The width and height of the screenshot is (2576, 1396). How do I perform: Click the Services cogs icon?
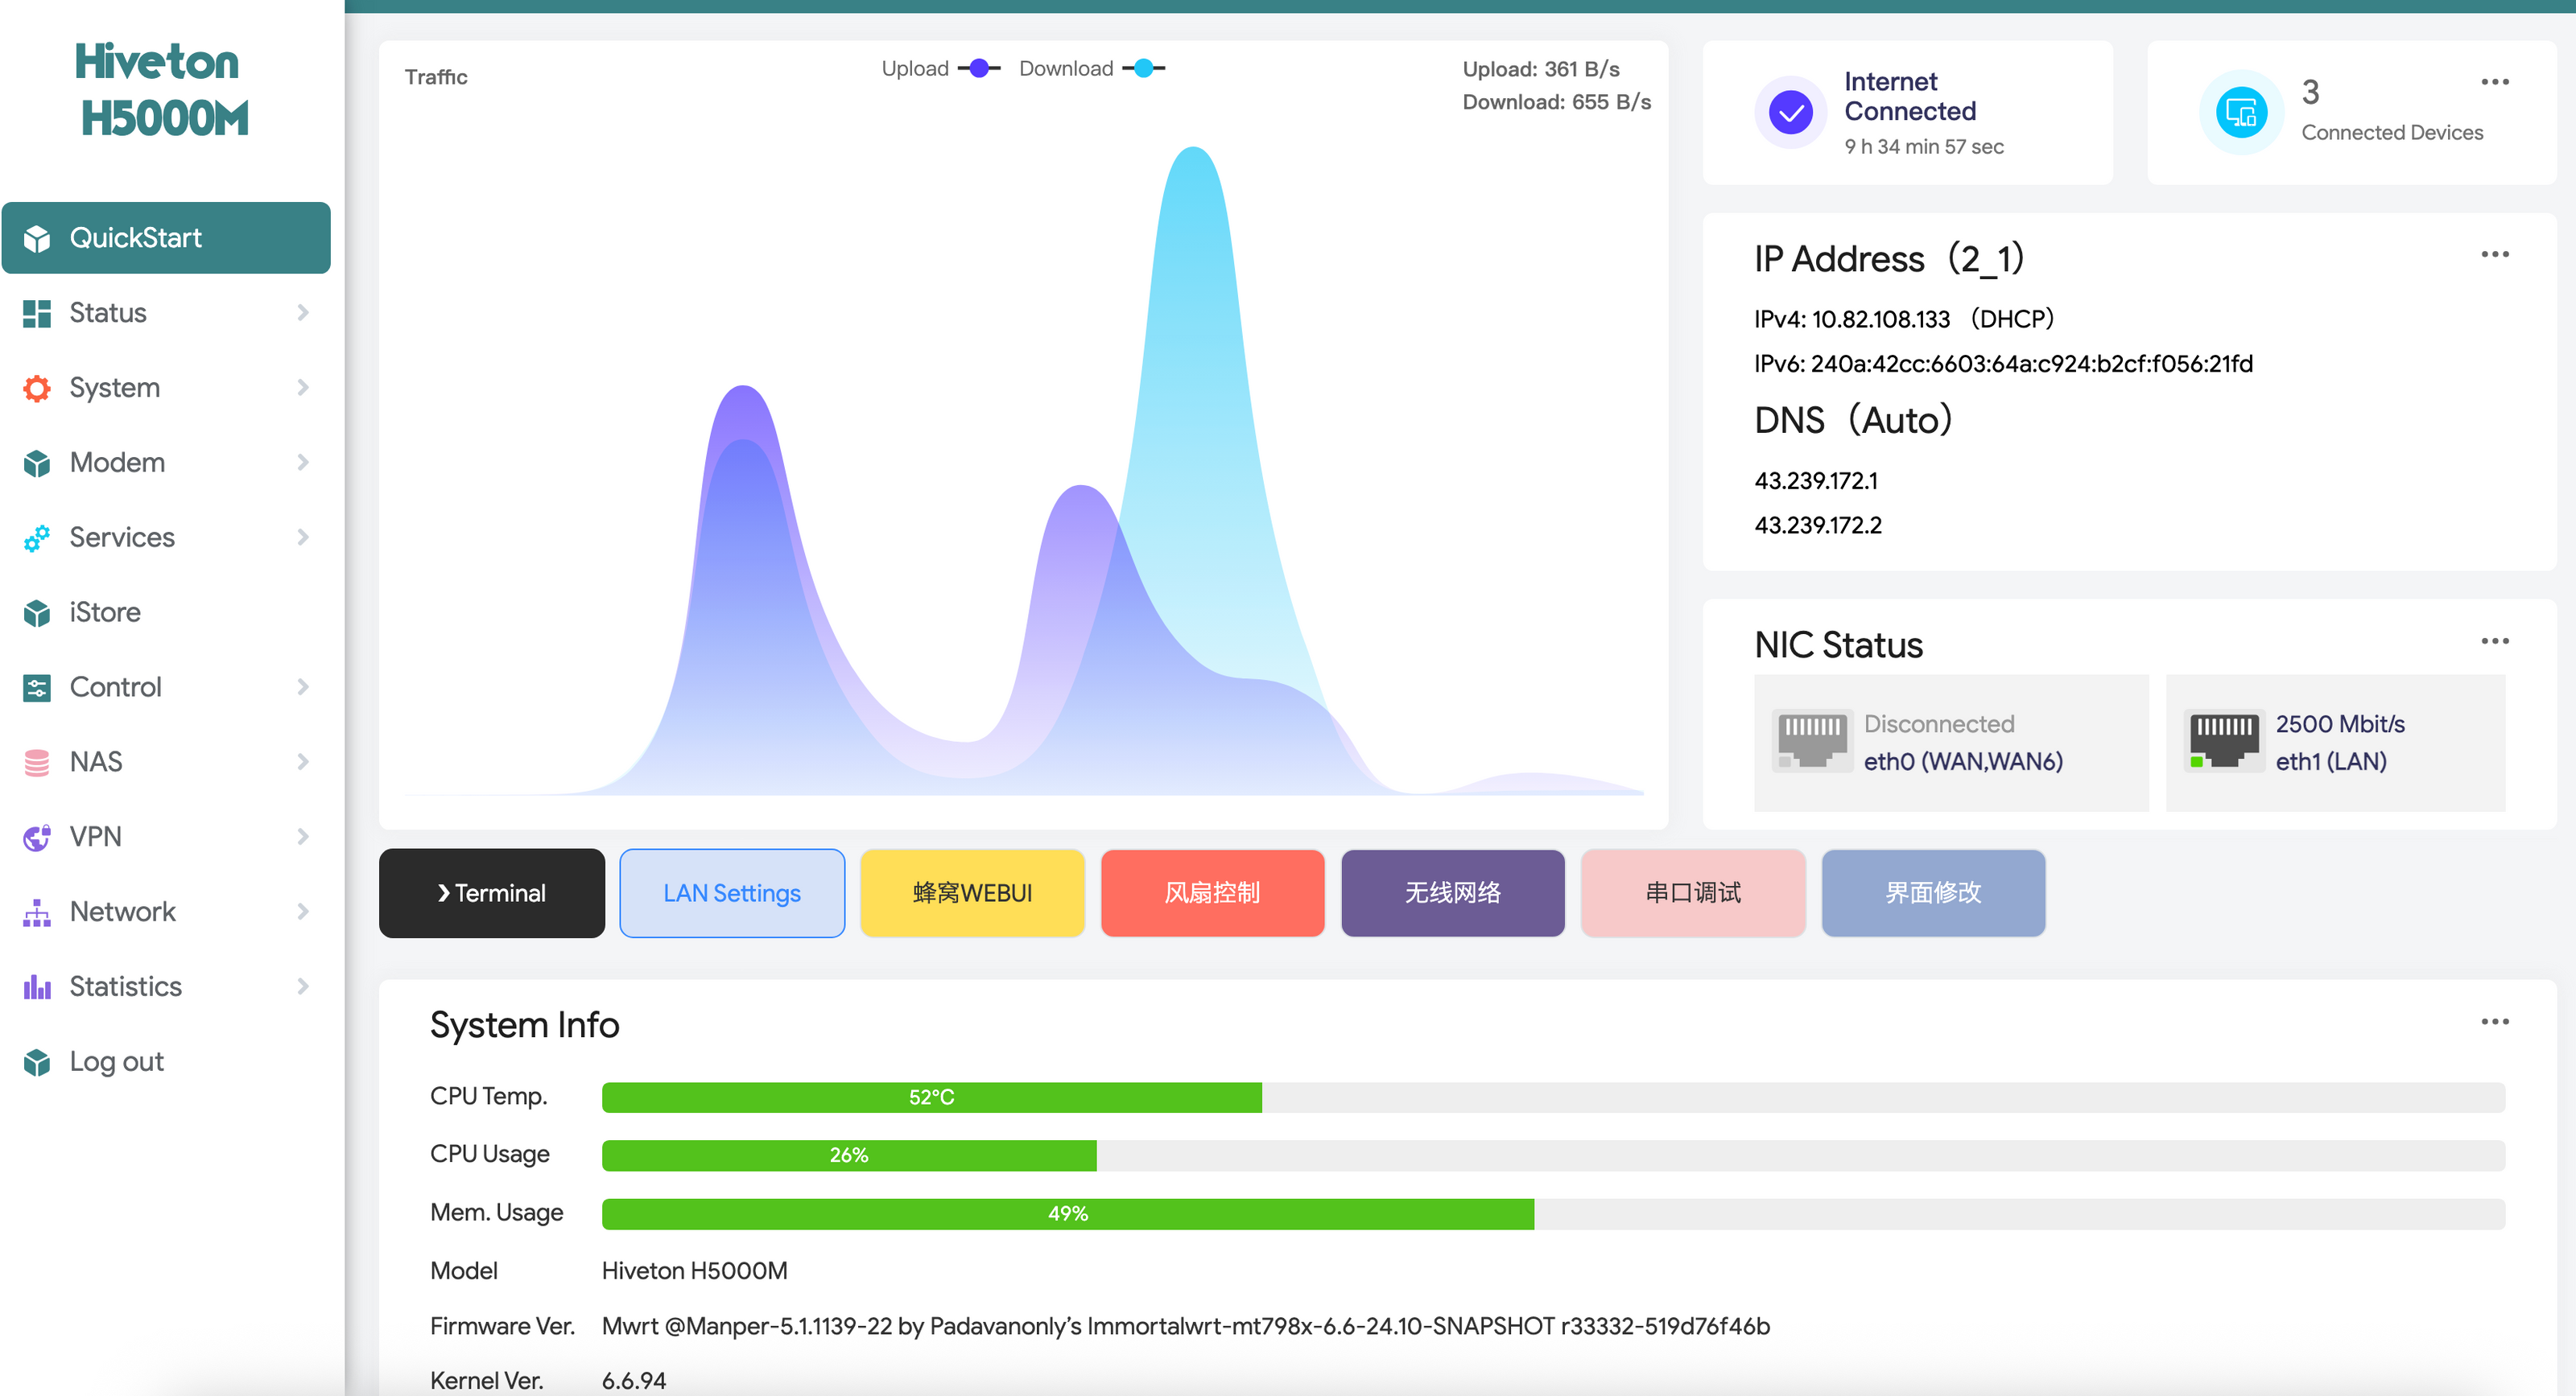[x=37, y=538]
